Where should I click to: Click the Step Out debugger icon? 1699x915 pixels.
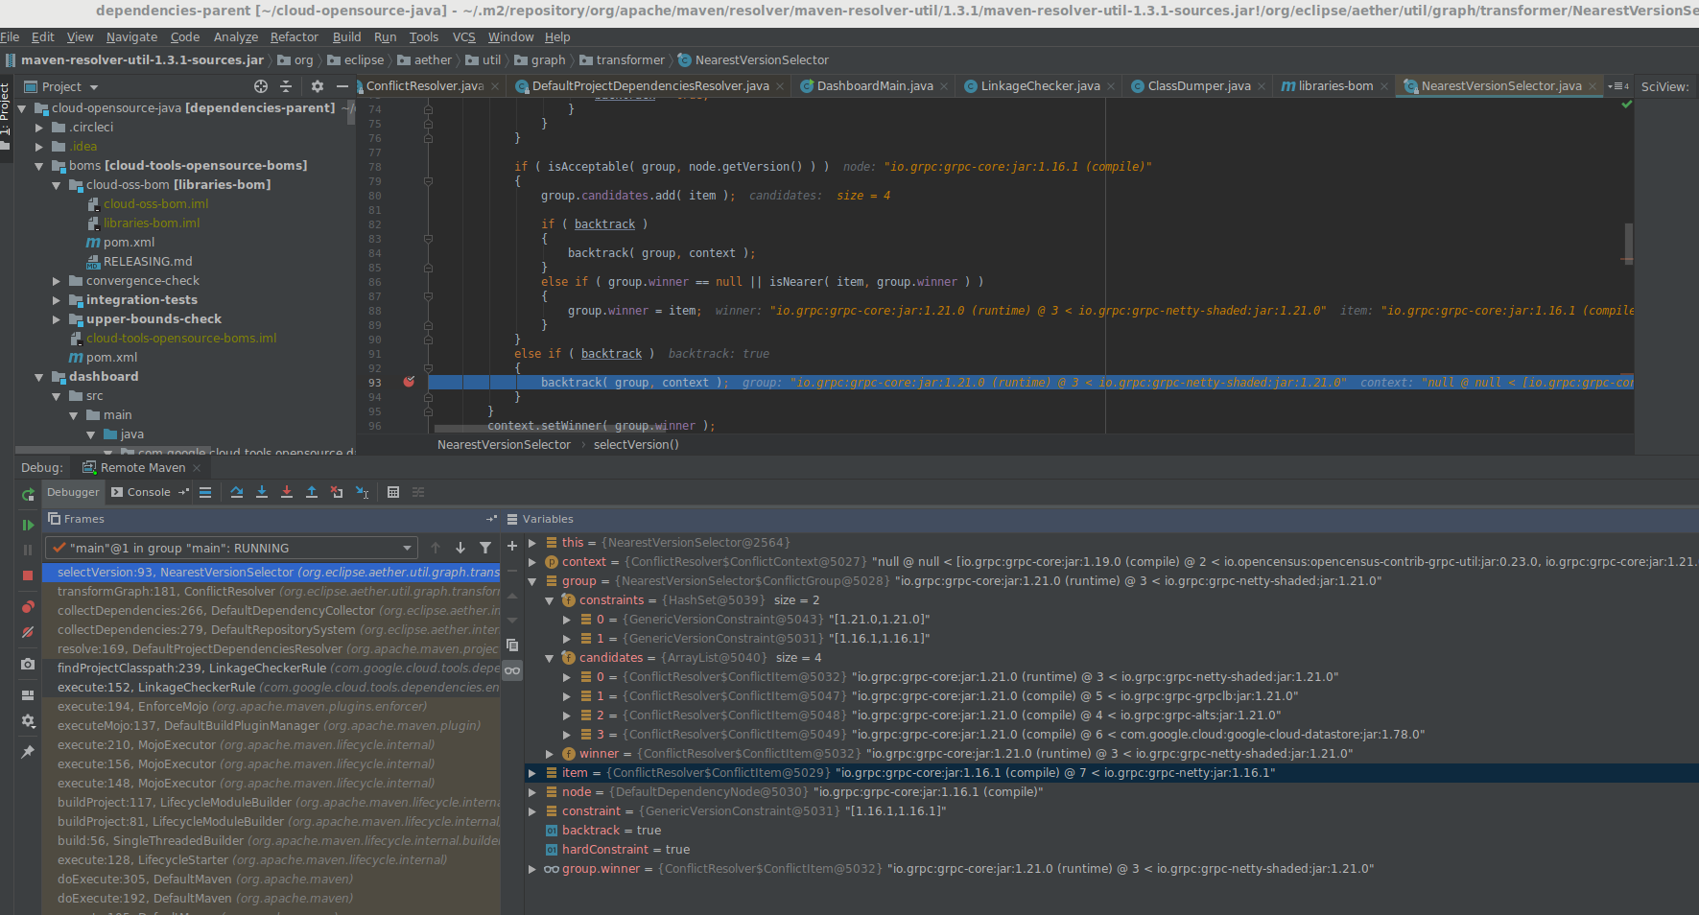tap(311, 492)
